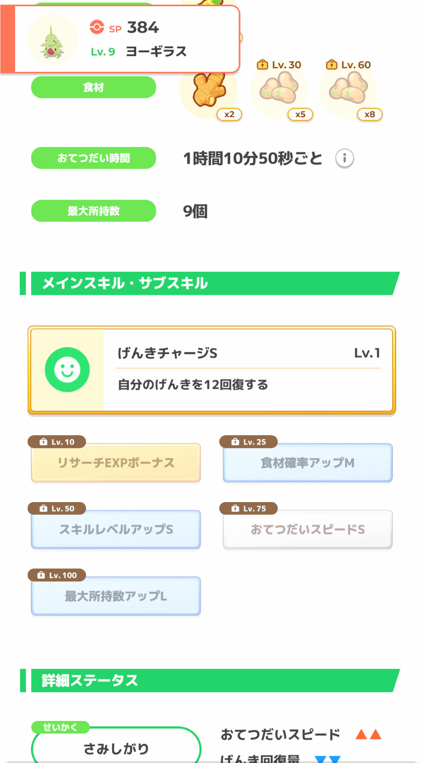The height and width of the screenshot is (763, 423).
Task: Tap the Larvitar portrait thumbnail
Action: [52, 40]
